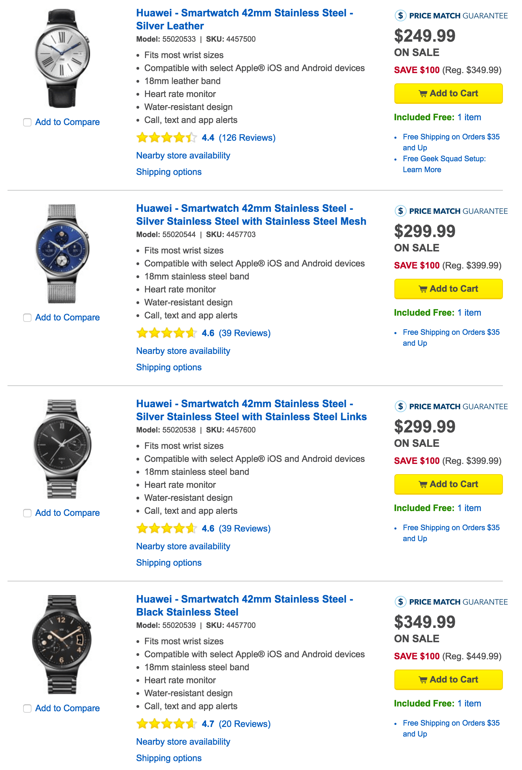This screenshot has height=770, width=522.
Task: Expand Nearby store availability for Silver Leather watch
Action: 183,155
